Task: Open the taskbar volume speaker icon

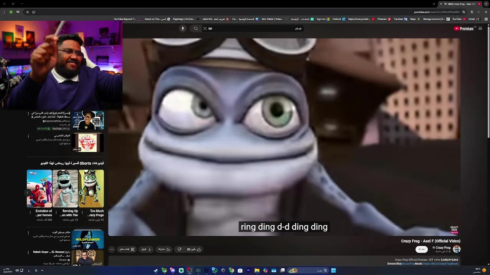Action: point(17,270)
